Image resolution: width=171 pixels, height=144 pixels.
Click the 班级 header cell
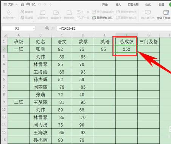point(19,41)
